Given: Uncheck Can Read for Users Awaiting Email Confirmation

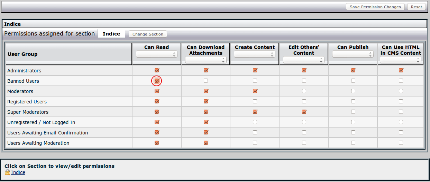Looking at the screenshot, I should [x=157, y=133].
